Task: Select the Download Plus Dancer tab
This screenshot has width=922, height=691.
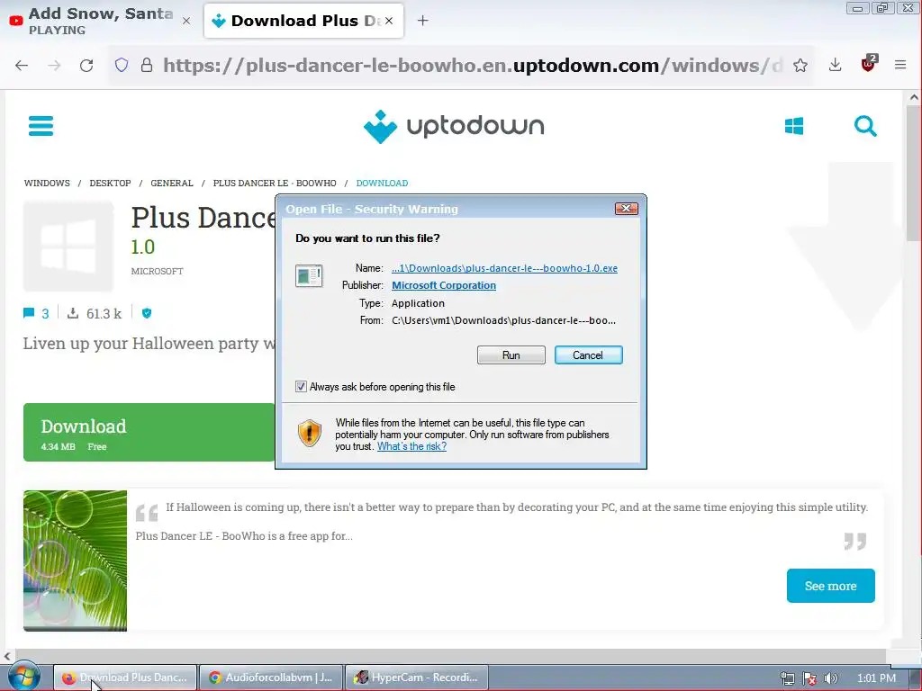Action: click(303, 21)
